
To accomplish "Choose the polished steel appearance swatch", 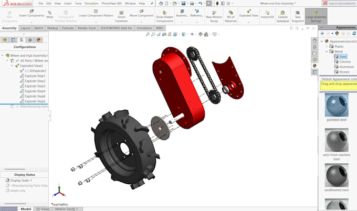I will 337,105.
